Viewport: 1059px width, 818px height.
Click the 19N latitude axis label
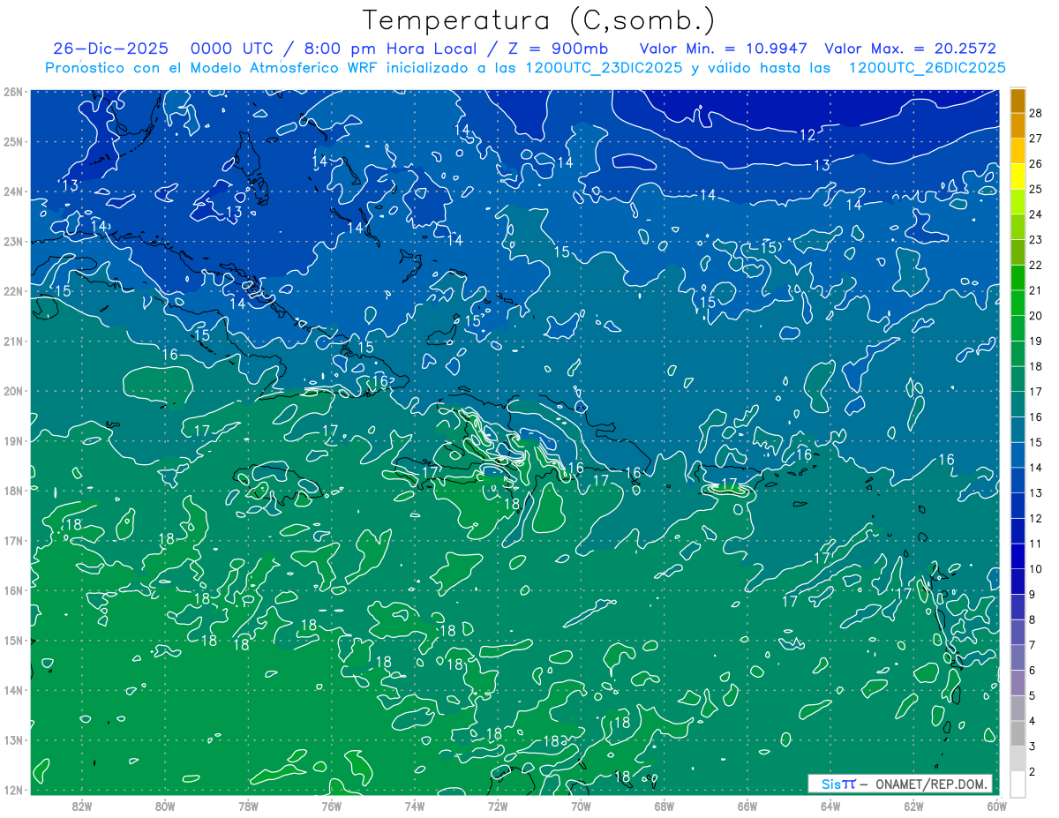[x=13, y=440]
